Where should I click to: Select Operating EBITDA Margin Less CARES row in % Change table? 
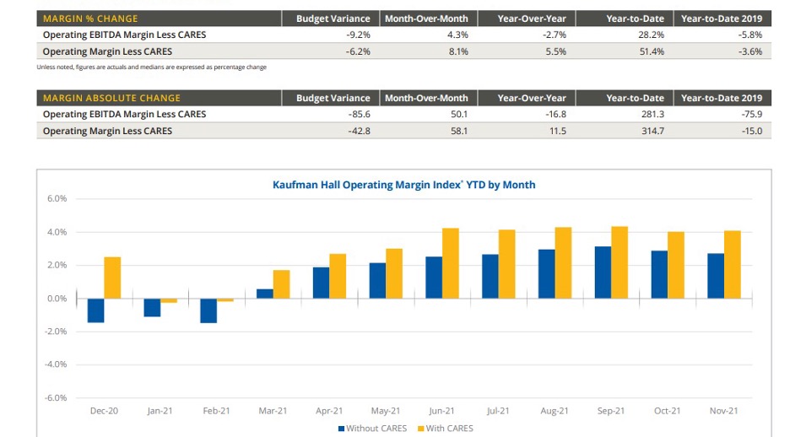(x=403, y=35)
